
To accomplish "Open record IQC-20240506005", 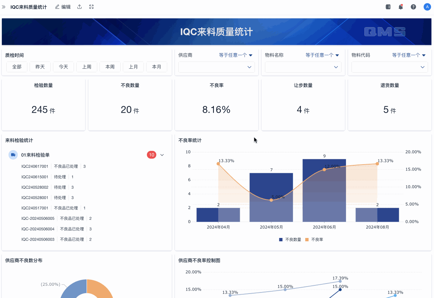I will coord(57,218).
